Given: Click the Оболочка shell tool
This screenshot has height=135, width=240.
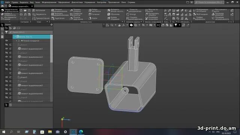Looking at the screenshot, I should click(x=113, y=14).
